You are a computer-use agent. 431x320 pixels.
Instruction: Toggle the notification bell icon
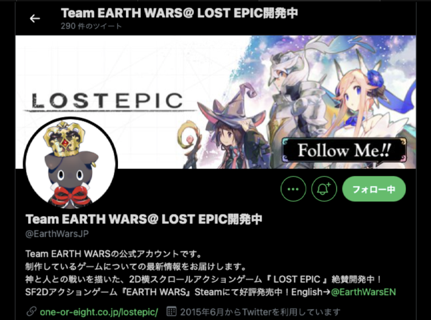tap(324, 189)
